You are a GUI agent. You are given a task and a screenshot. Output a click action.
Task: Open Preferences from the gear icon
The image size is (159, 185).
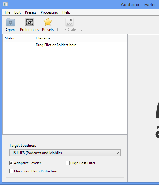point(30,22)
